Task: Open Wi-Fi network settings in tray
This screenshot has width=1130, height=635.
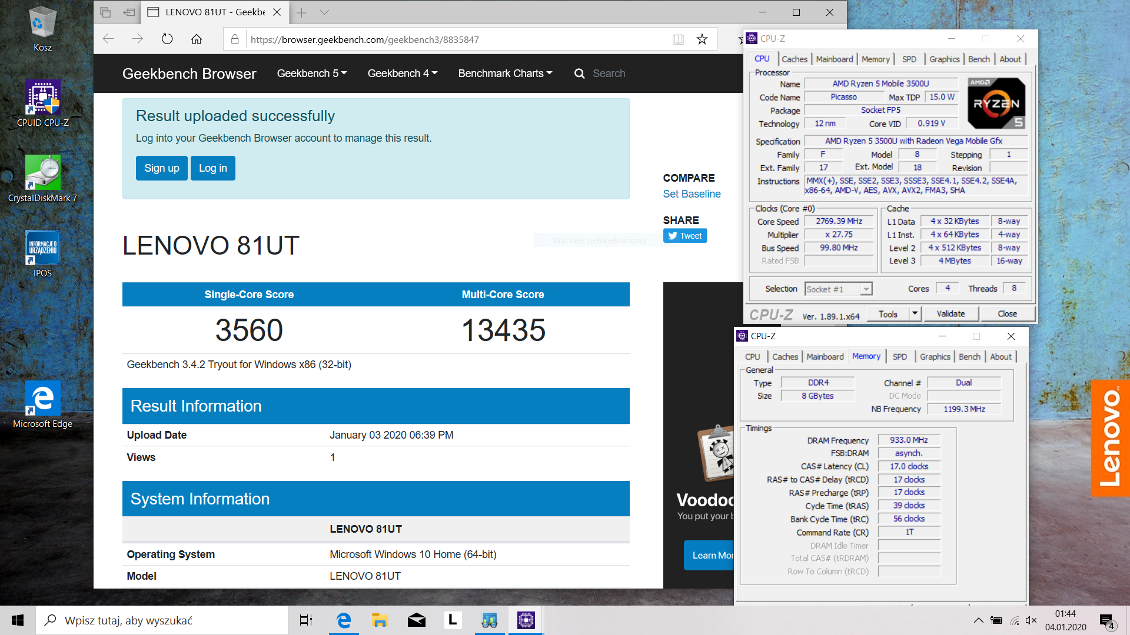Action: pyautogui.click(x=1015, y=620)
